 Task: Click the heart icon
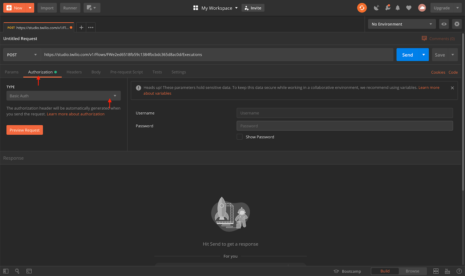(x=409, y=8)
